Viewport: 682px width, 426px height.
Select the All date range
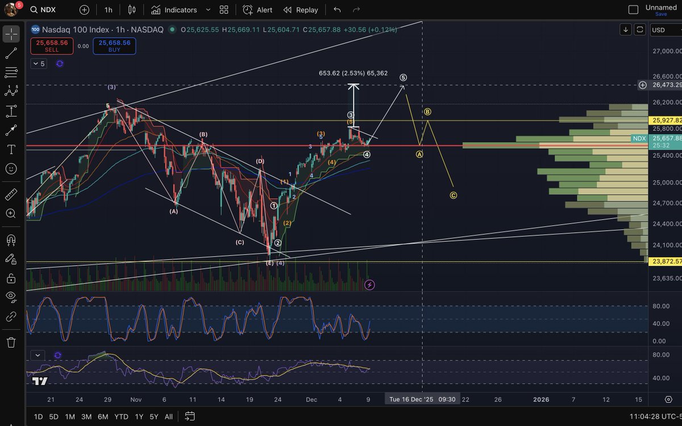169,416
